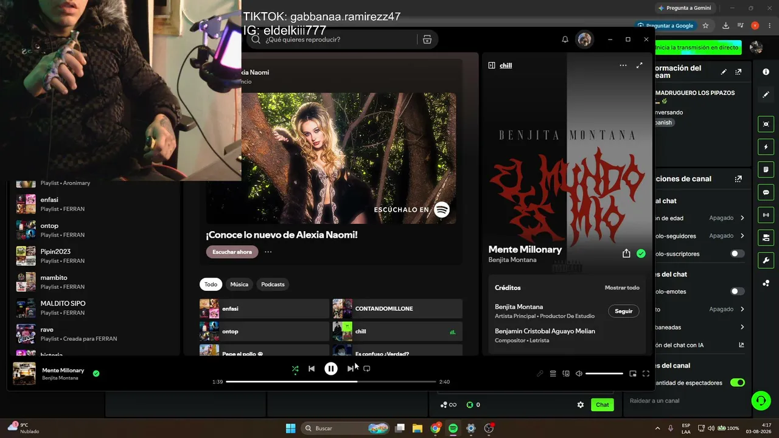Open more options in the Now Playing panel
Screen dimensions: 779x438
click(x=623, y=65)
